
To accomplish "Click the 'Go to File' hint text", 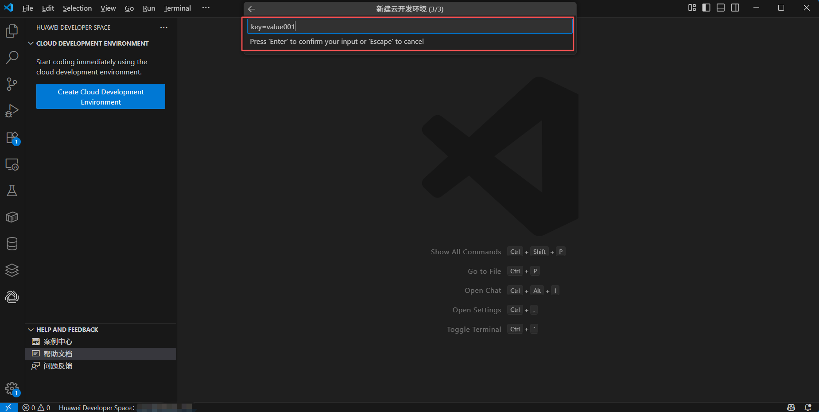I will [485, 272].
